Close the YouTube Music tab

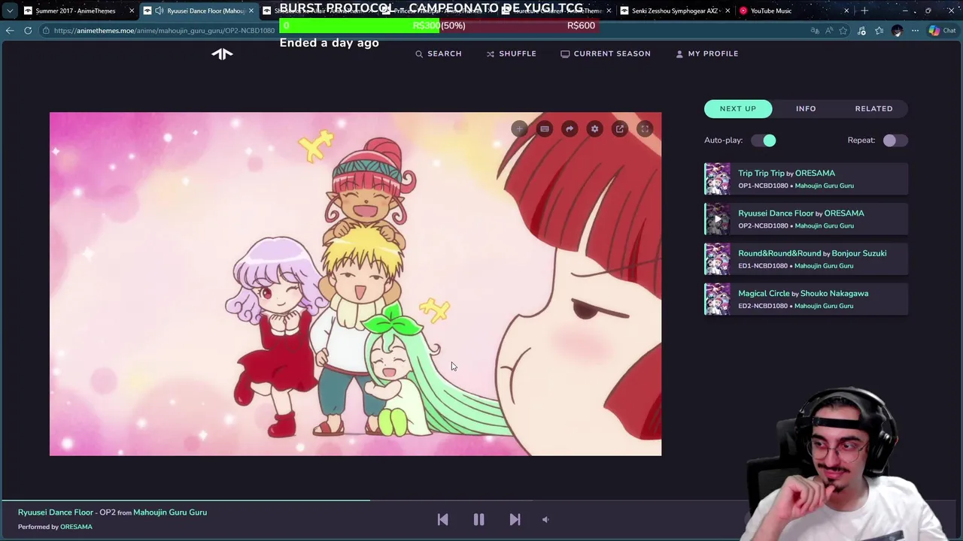(x=846, y=11)
